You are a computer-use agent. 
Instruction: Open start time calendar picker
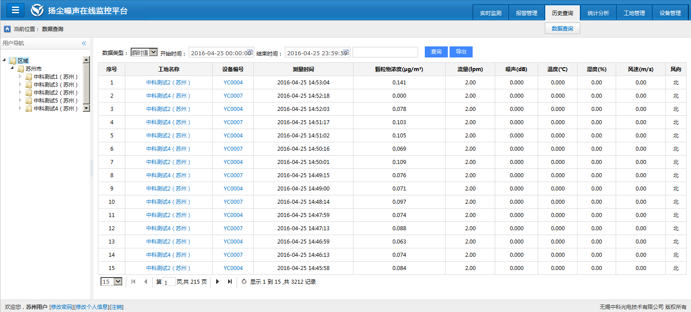(250, 52)
